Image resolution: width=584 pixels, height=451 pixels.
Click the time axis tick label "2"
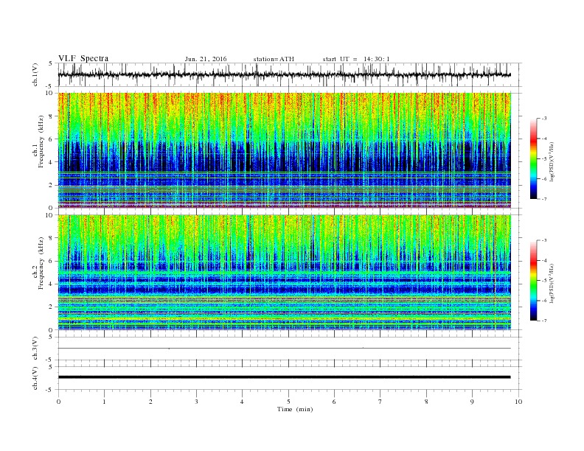click(x=150, y=402)
